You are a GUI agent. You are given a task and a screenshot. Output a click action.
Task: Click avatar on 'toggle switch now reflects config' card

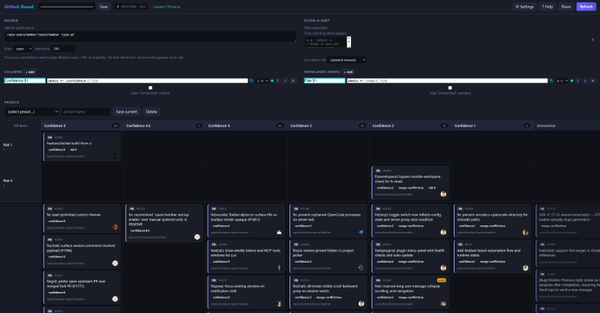tap(443, 232)
